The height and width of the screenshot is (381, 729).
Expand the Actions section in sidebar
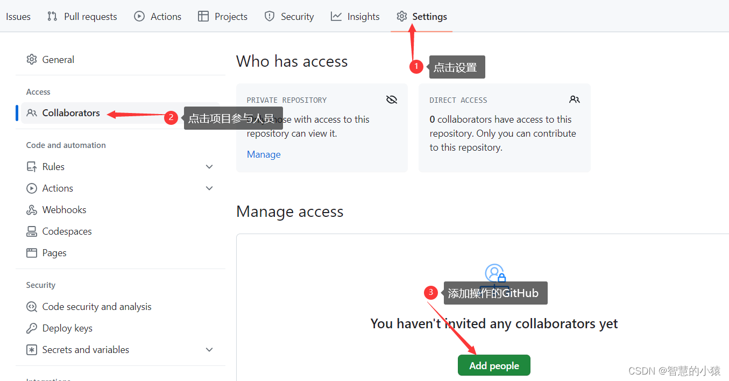tap(209, 188)
